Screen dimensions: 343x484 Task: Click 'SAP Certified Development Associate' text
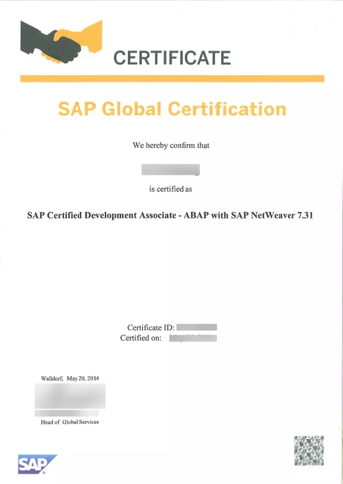102,215
